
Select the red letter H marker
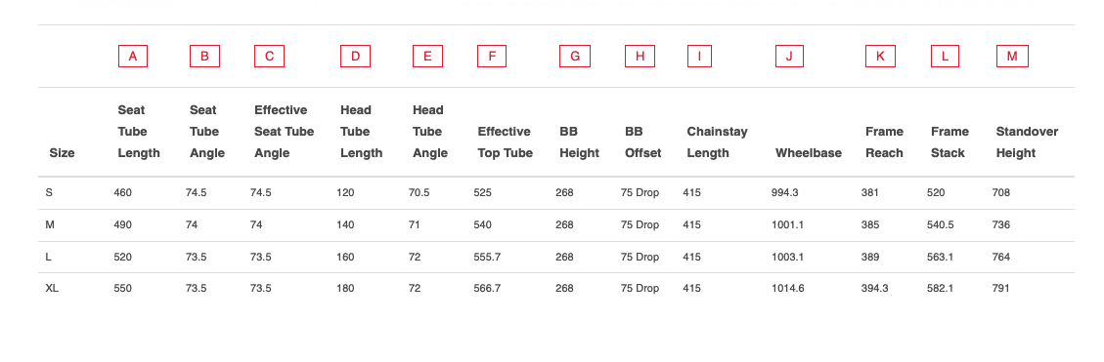click(x=640, y=57)
